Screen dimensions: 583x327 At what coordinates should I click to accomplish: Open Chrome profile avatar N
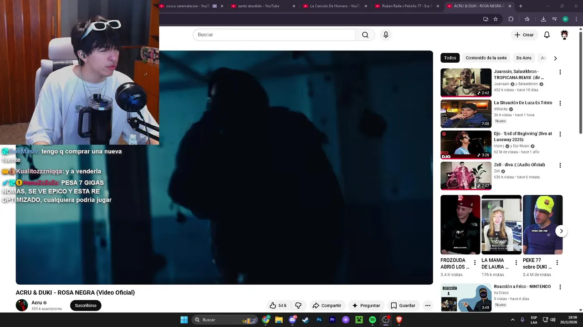(x=565, y=19)
